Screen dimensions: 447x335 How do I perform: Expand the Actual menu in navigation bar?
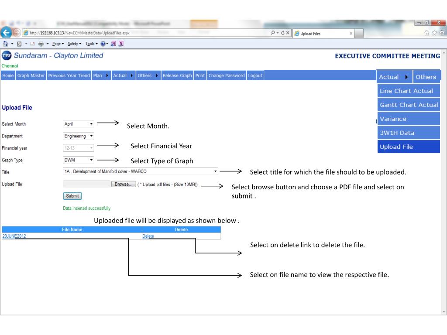[123, 75]
